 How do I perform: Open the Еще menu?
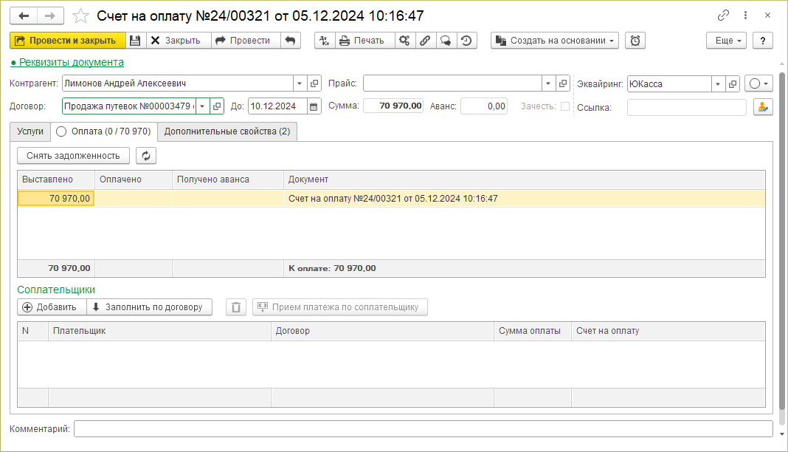click(726, 41)
